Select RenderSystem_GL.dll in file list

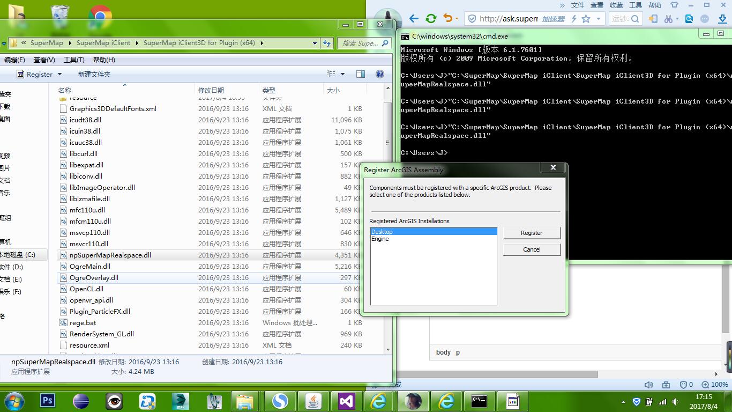[x=102, y=334]
